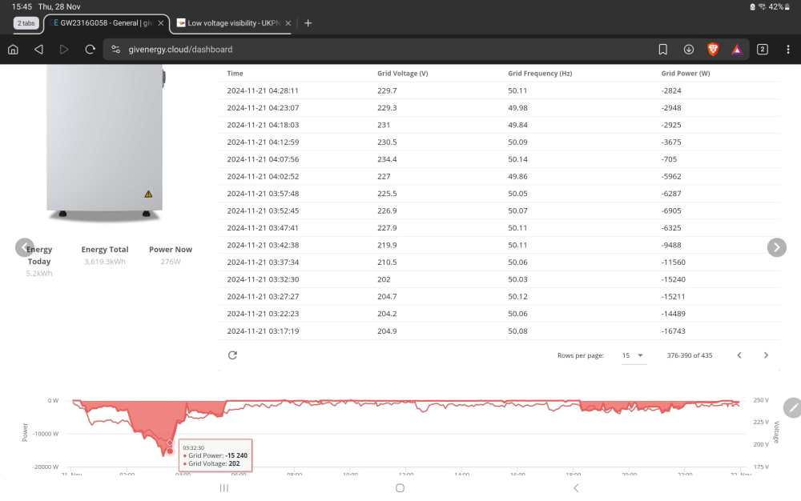Reload the page with the refresh icon
The width and height of the screenshot is (801, 501).
pyautogui.click(x=90, y=50)
